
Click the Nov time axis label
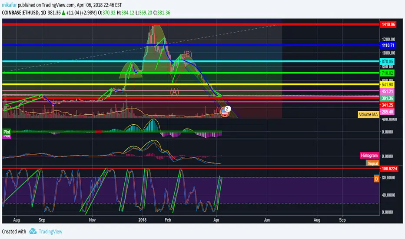tap(92, 220)
